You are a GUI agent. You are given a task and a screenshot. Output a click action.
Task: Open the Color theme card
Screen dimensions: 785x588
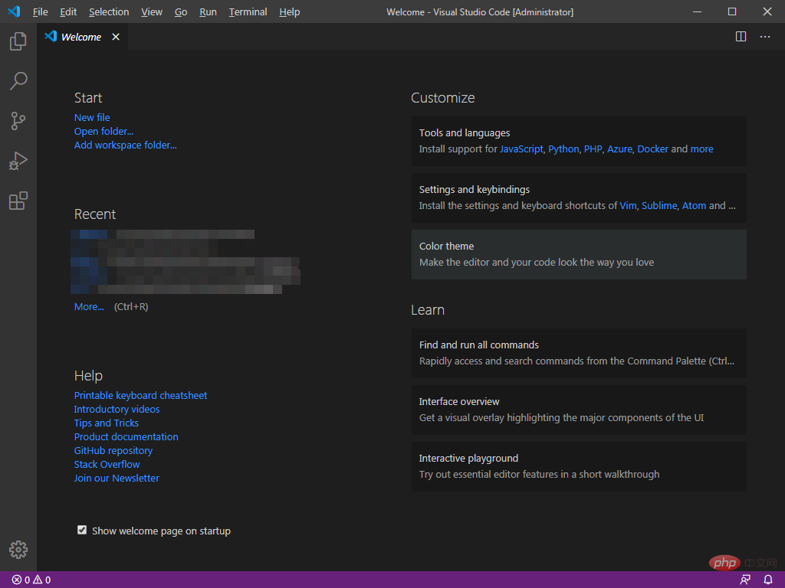[x=579, y=254]
